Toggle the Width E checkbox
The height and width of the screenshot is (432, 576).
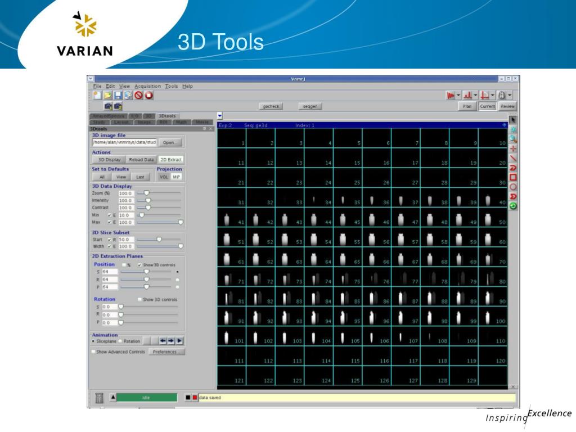coord(110,246)
